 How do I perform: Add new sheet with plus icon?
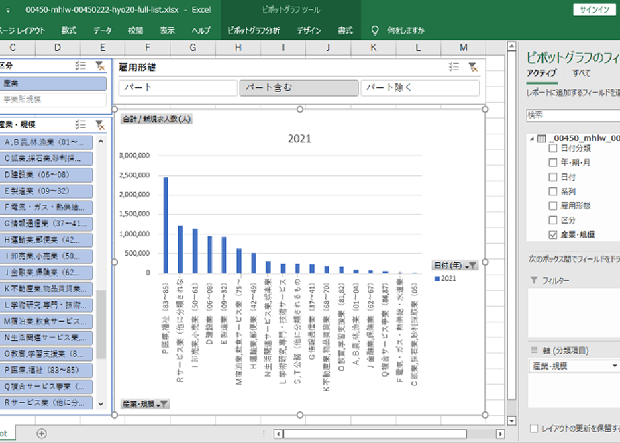(42, 434)
